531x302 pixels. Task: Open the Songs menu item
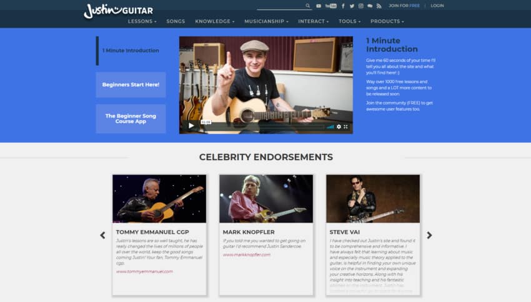(x=176, y=21)
